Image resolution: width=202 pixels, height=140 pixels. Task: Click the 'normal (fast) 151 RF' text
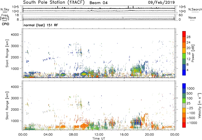point(41,25)
